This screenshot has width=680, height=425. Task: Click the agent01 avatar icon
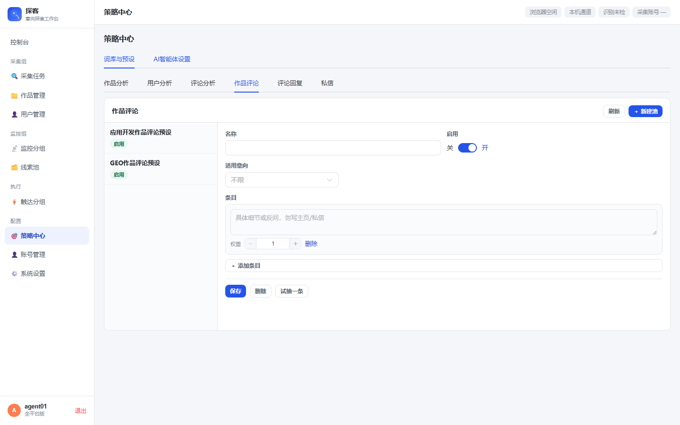[x=14, y=410]
